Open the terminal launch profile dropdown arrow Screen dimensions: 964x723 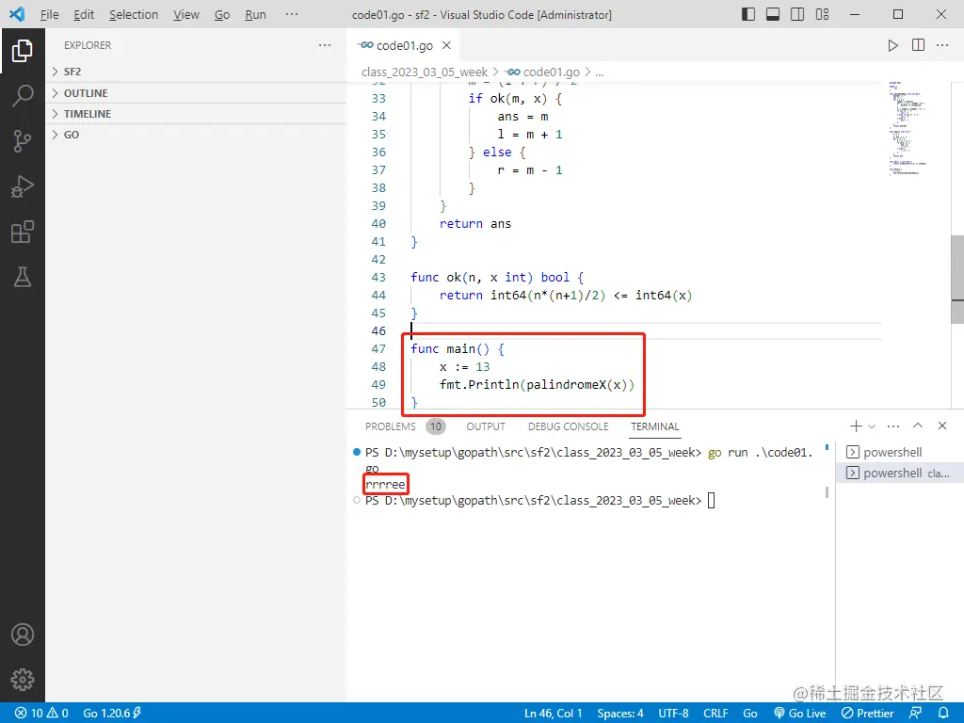click(871, 426)
